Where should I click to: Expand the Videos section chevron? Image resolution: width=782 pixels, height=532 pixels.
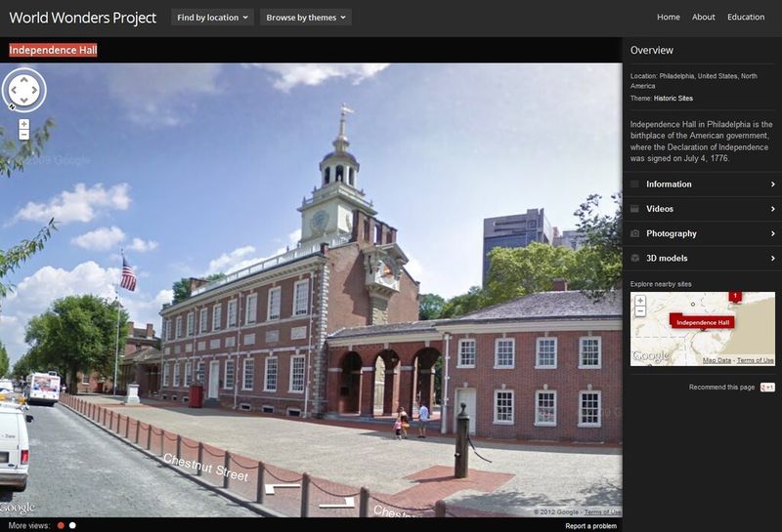coord(772,209)
